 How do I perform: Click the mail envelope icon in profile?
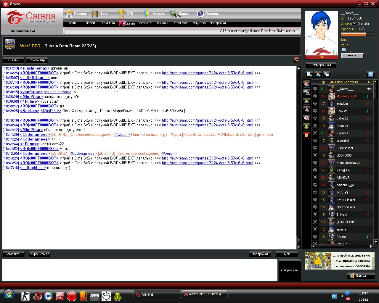point(344,50)
